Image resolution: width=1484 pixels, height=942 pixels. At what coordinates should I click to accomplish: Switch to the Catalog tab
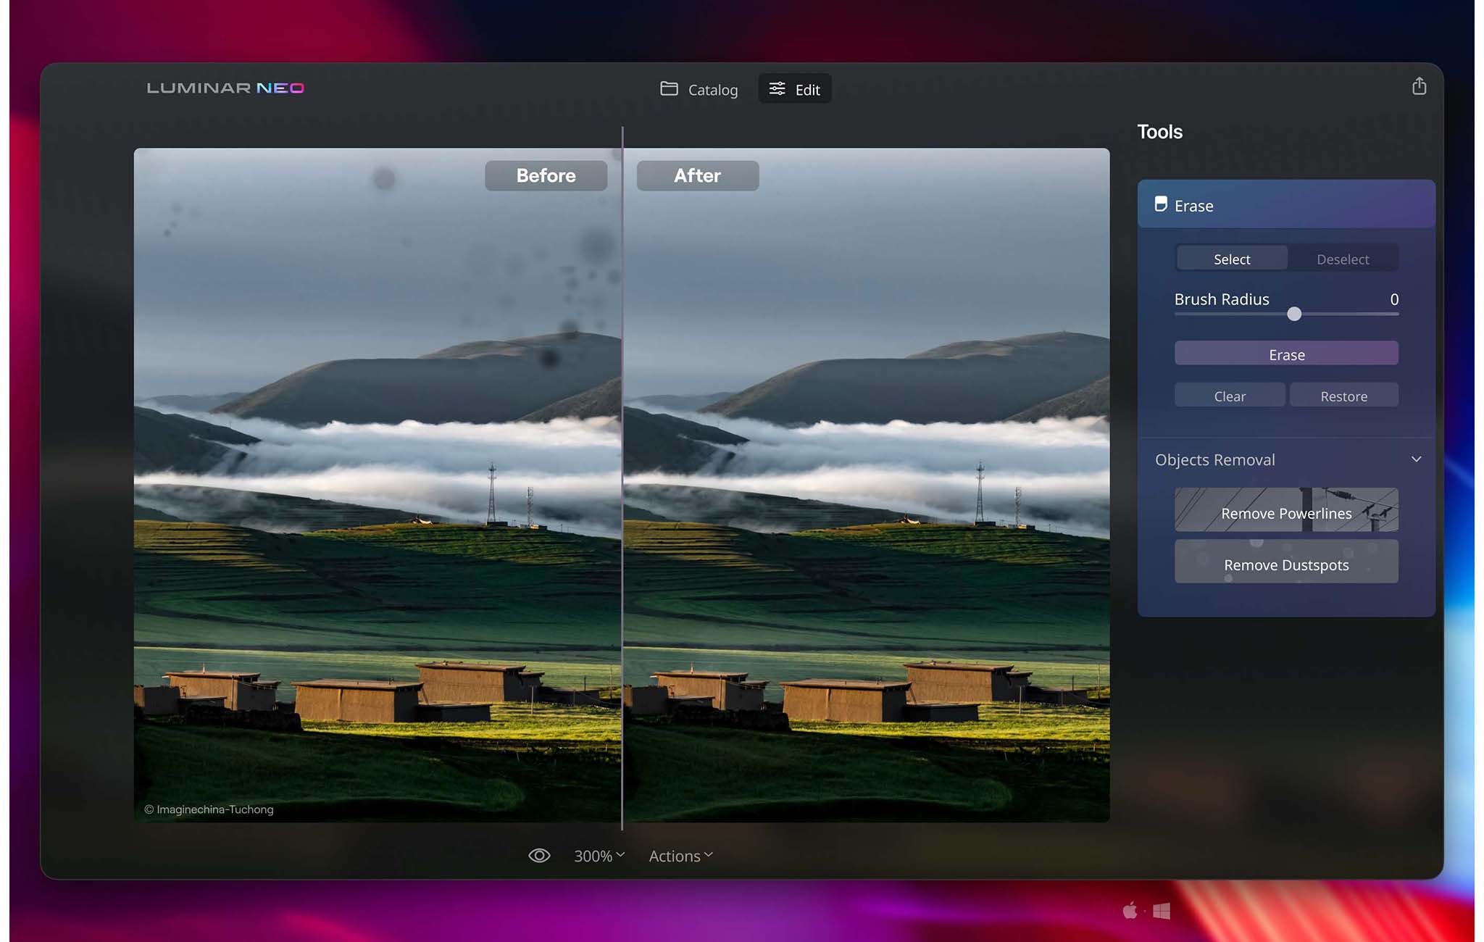point(712,90)
